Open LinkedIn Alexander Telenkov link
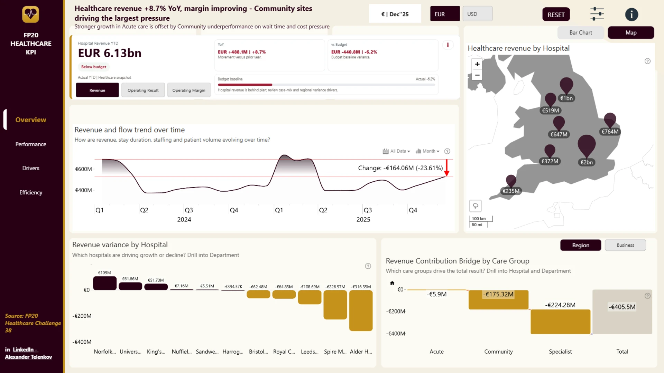This screenshot has height=373, width=664. (x=28, y=353)
